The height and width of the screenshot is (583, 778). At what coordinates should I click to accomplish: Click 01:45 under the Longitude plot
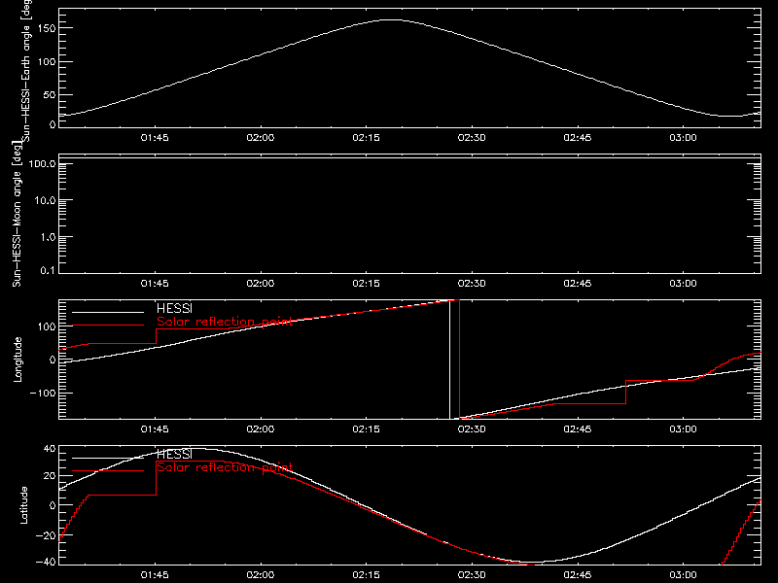click(x=155, y=429)
